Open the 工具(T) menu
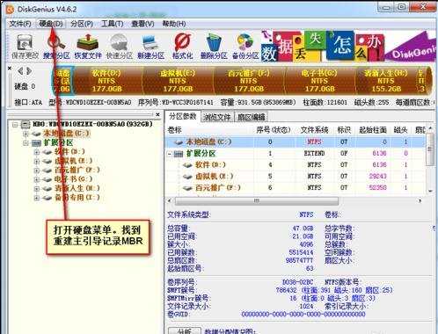438x334 pixels. tap(112, 24)
